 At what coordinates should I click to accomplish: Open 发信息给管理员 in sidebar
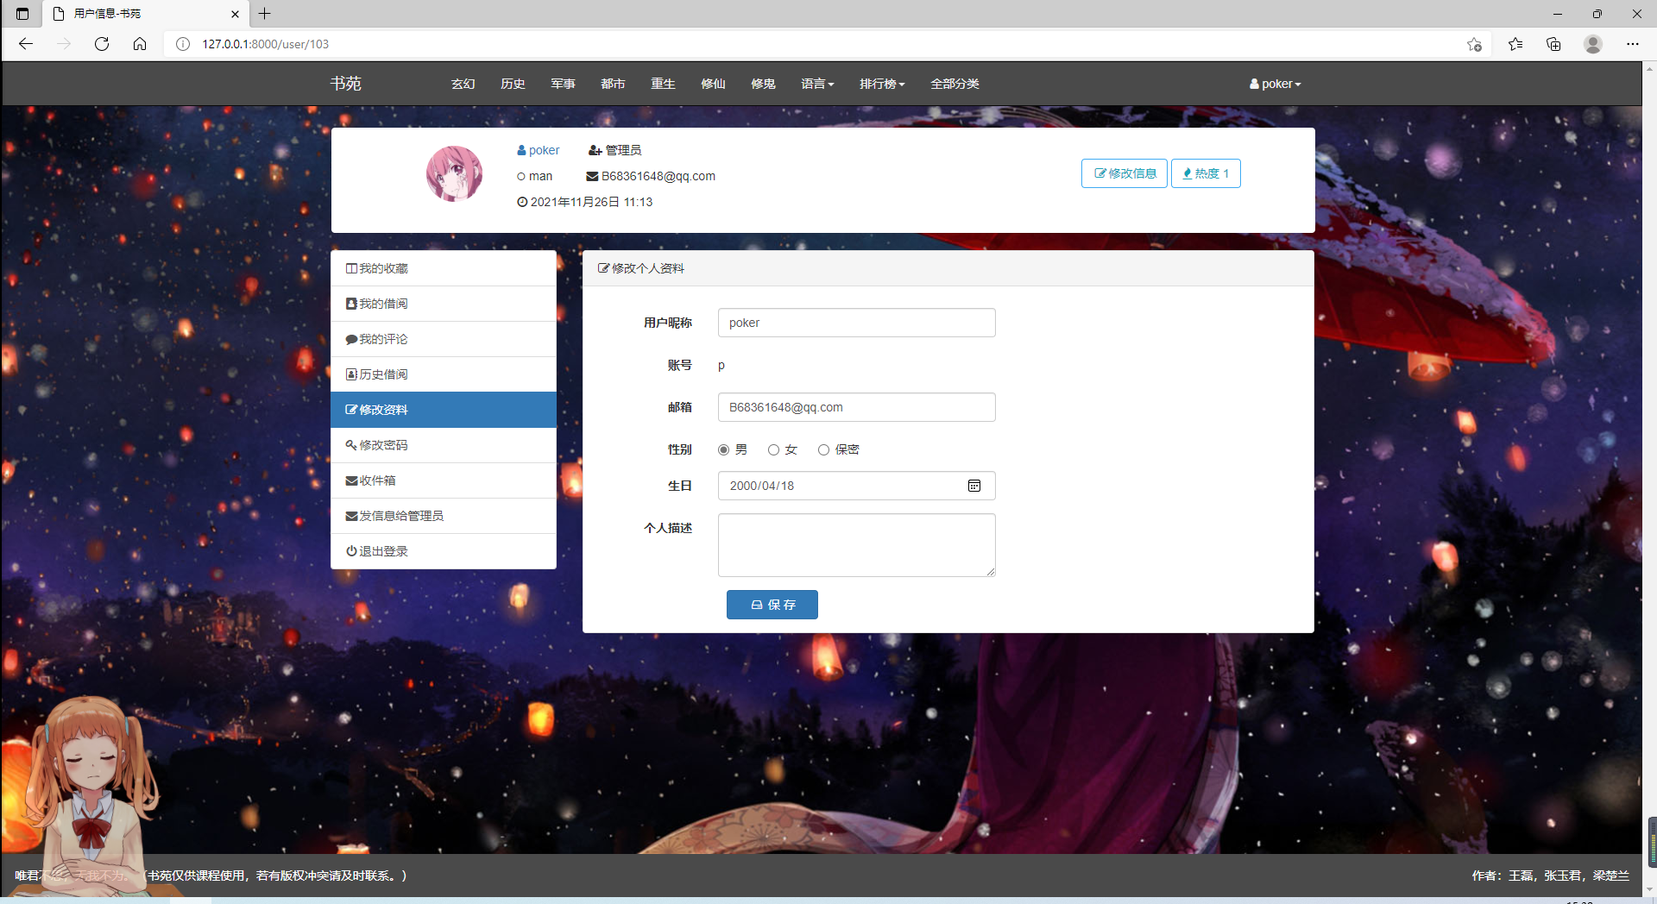[444, 516]
